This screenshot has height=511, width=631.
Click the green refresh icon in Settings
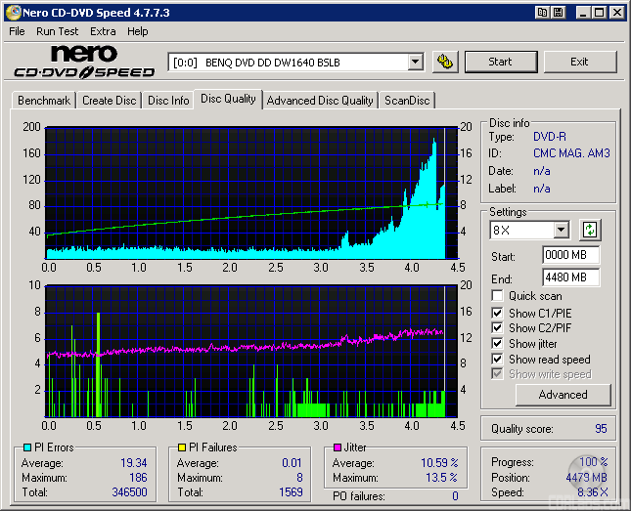590,231
